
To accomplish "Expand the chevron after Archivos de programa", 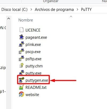I will click(x=77, y=10).
